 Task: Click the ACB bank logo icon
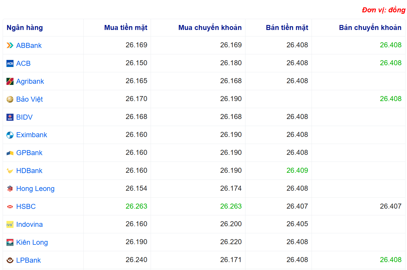click(x=10, y=63)
